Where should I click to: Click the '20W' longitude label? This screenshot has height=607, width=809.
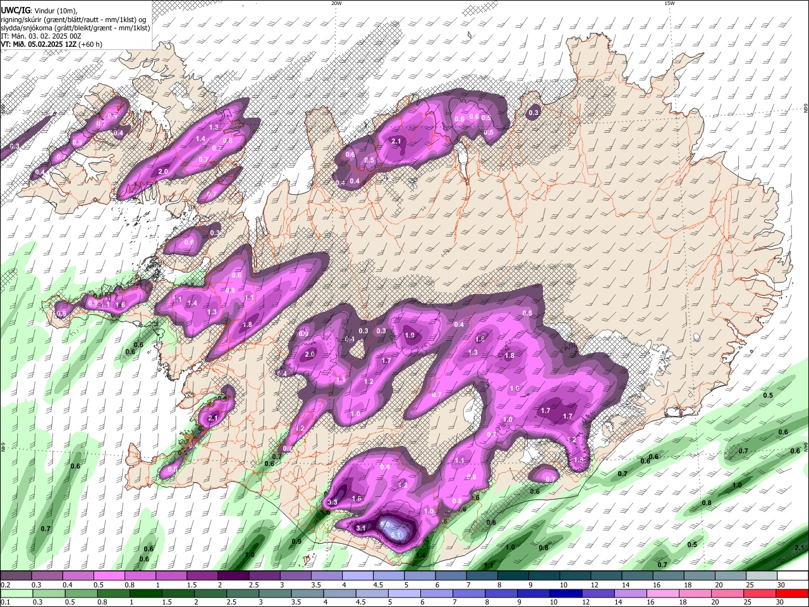click(x=336, y=3)
